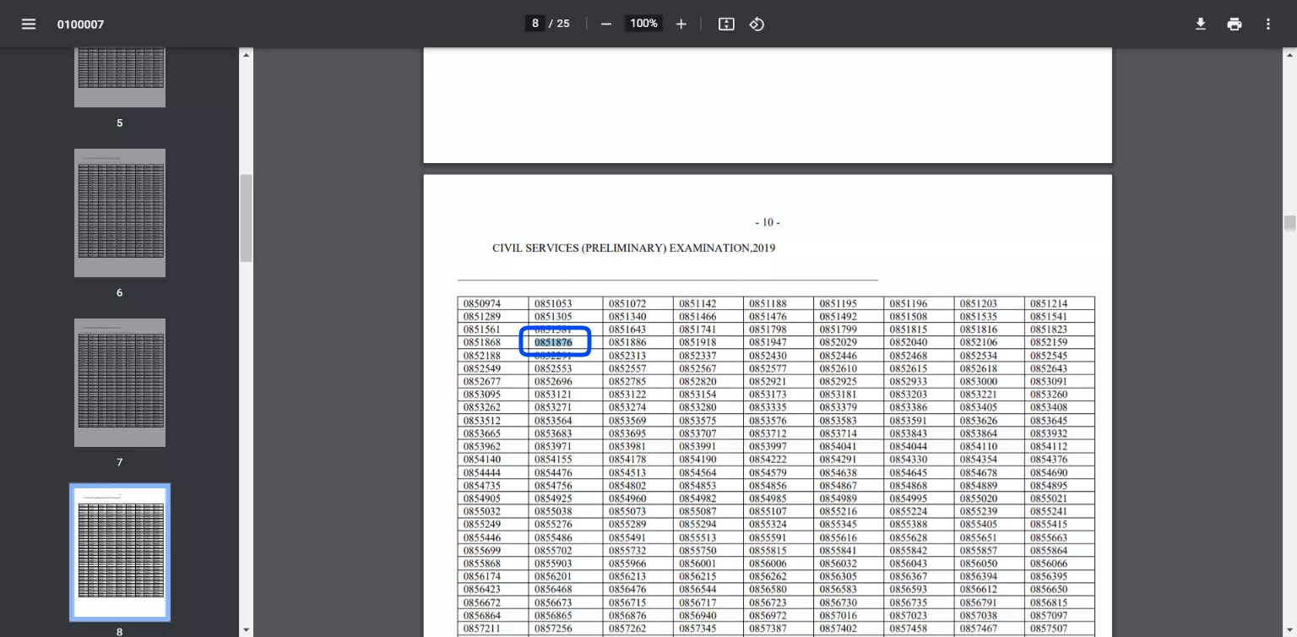Click roll number 0857256

(553, 629)
